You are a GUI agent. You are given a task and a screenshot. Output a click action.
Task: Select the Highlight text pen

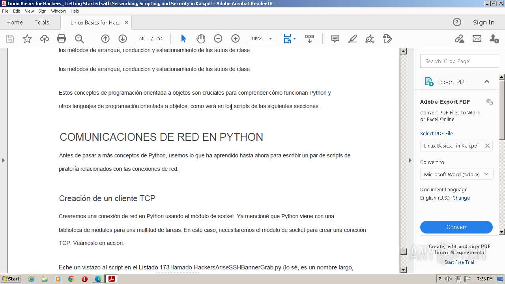click(x=353, y=39)
